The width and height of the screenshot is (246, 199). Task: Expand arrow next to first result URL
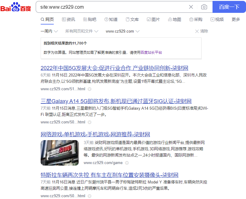(89, 89)
